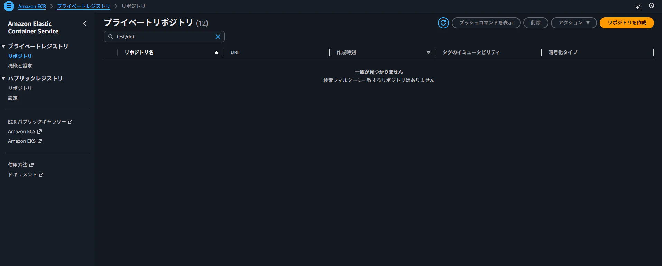Open the 使用方法 external link
Viewport: 662px width, 266px height.
21,165
